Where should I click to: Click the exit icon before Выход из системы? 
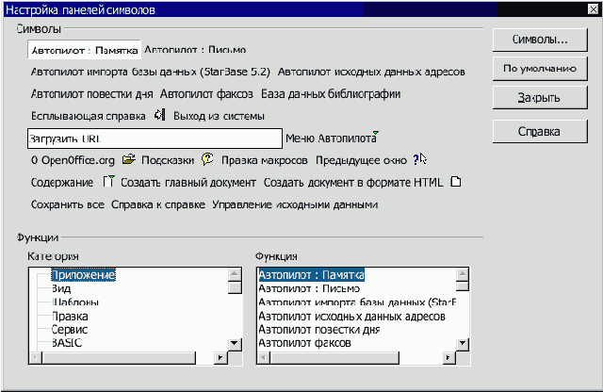pyautogui.click(x=159, y=115)
